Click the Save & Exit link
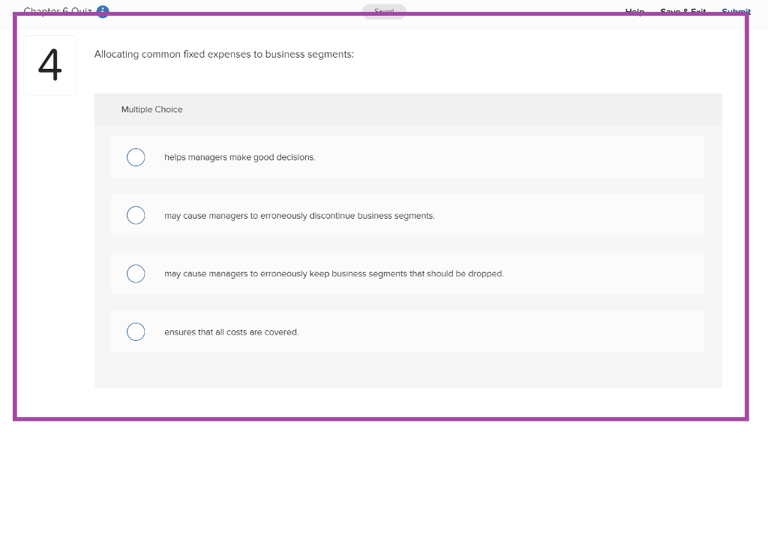Viewport: 768px width, 549px height. tap(682, 11)
